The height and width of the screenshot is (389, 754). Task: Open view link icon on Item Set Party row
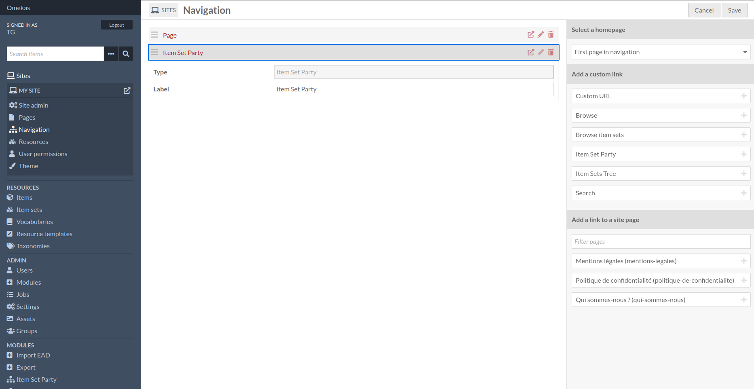tap(531, 52)
